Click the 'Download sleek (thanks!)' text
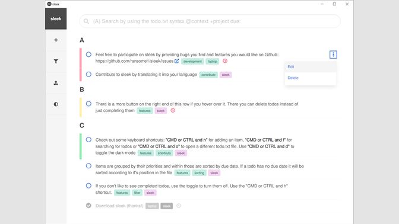 click(119, 206)
